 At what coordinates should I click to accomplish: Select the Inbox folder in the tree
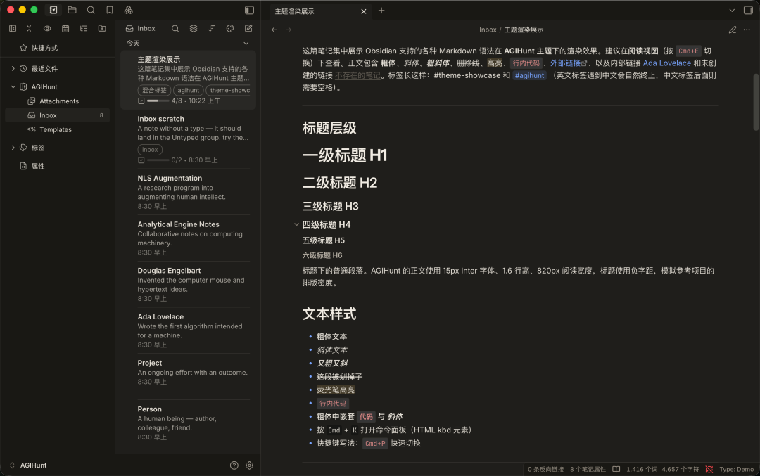[57, 115]
